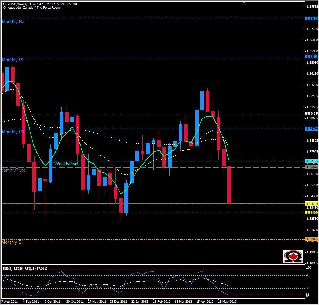Click the WeeklyPivot label
The image size is (319, 305).
pyautogui.click(x=66, y=164)
